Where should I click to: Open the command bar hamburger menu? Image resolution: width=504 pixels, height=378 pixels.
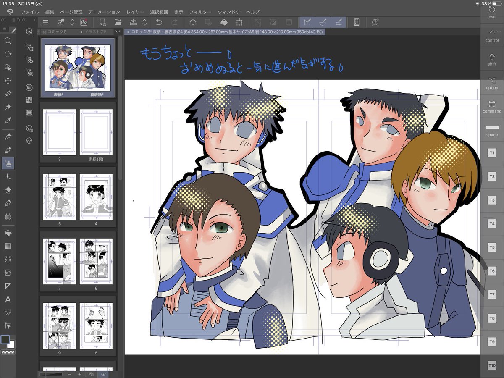(x=45, y=22)
